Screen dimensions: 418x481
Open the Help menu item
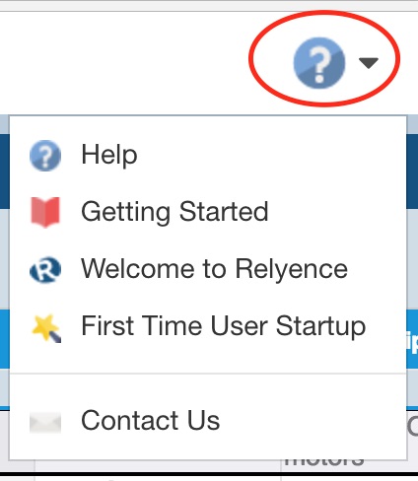pos(109,155)
